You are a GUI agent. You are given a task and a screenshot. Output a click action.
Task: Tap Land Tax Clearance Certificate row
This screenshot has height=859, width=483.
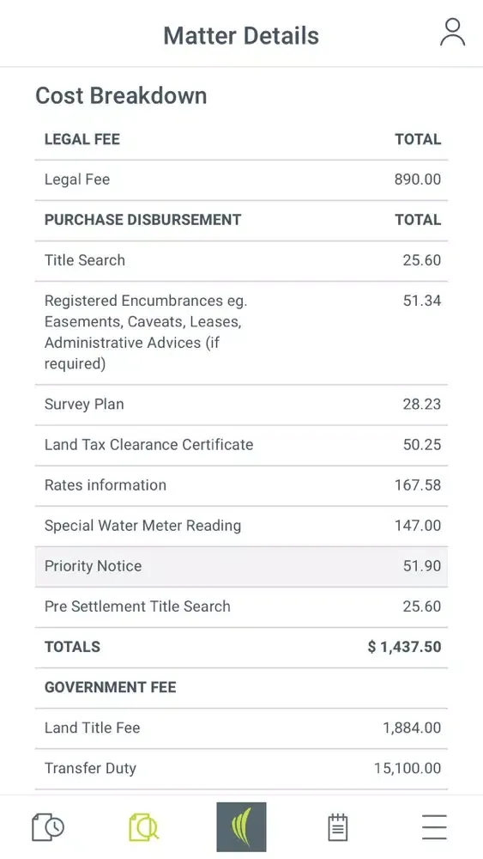[241, 445]
